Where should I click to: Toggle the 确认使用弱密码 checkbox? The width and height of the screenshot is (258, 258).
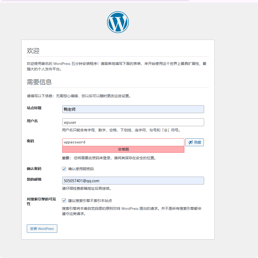click(x=64, y=169)
